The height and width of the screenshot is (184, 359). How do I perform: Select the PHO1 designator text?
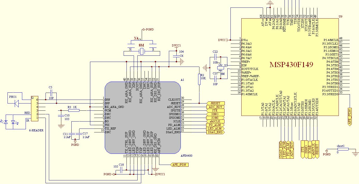point(13,97)
